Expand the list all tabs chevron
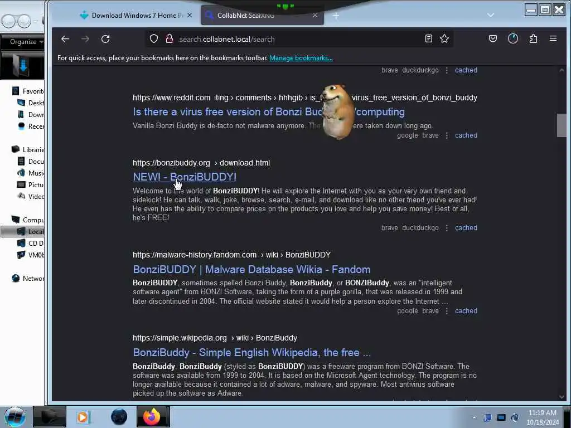571x428 pixels. 491,15
